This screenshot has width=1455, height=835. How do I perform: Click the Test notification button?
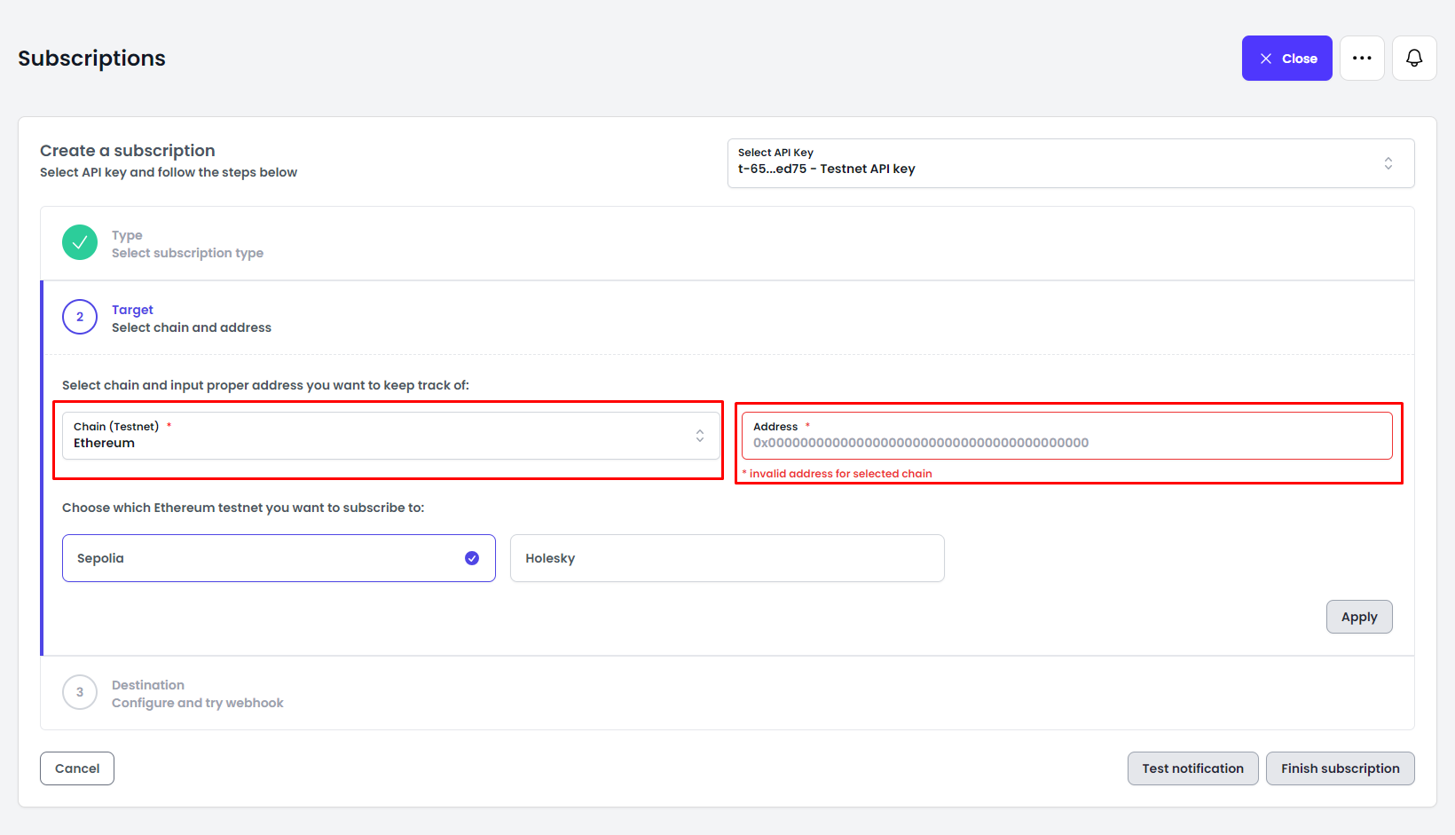[1192, 768]
